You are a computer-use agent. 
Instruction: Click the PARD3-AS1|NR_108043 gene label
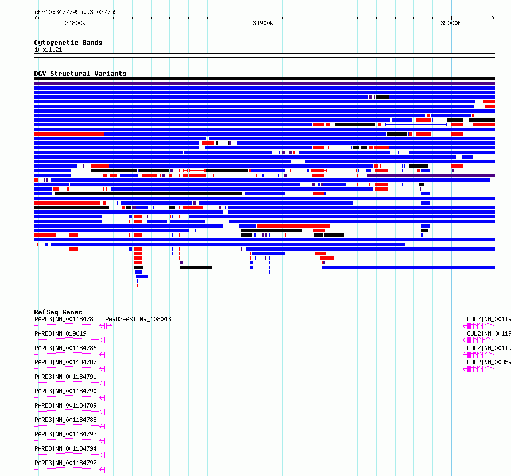[x=138, y=319]
